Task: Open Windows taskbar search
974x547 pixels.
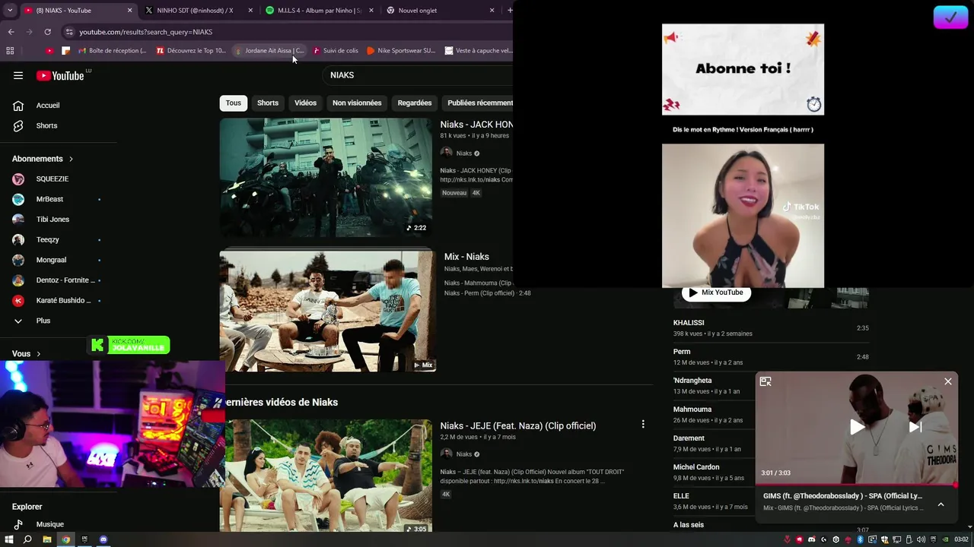Action: (27, 539)
